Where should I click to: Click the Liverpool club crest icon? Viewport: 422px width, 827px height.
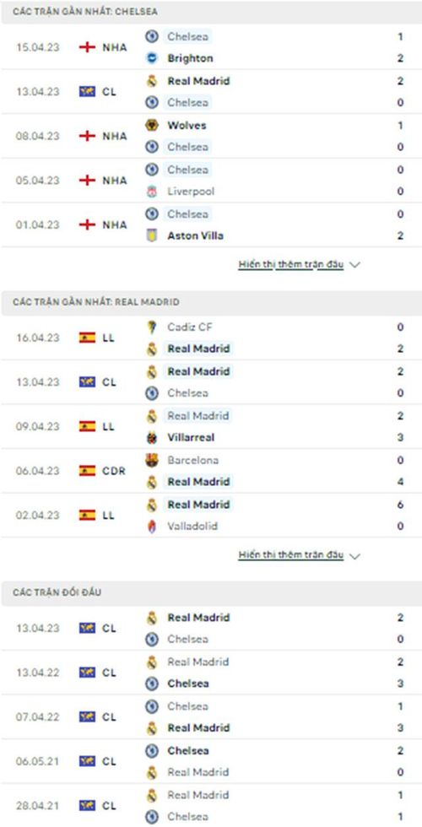pyautogui.click(x=152, y=192)
